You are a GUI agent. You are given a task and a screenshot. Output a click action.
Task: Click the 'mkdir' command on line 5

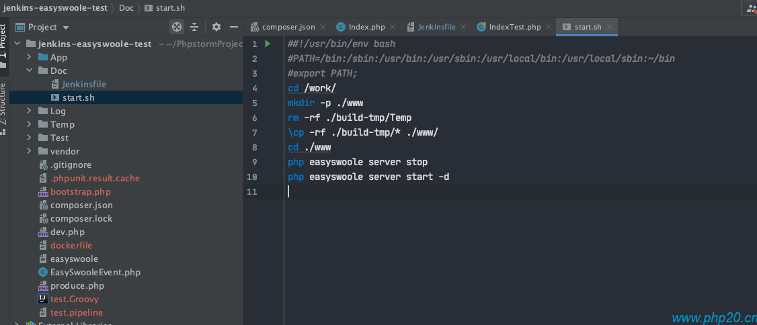(x=302, y=103)
